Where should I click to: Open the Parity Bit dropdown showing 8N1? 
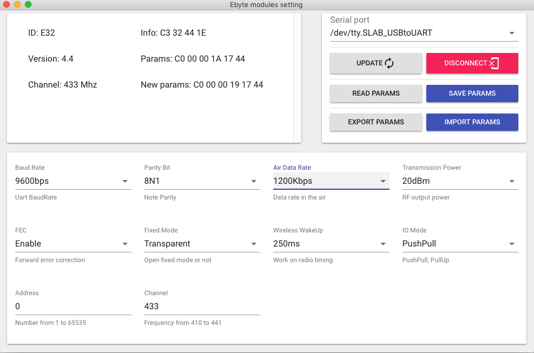pyautogui.click(x=202, y=181)
